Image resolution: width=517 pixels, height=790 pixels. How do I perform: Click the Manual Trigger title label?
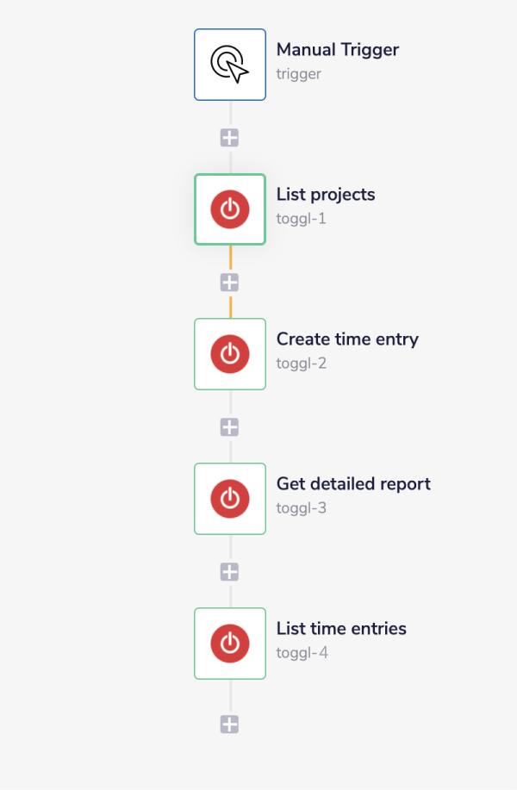tap(337, 50)
